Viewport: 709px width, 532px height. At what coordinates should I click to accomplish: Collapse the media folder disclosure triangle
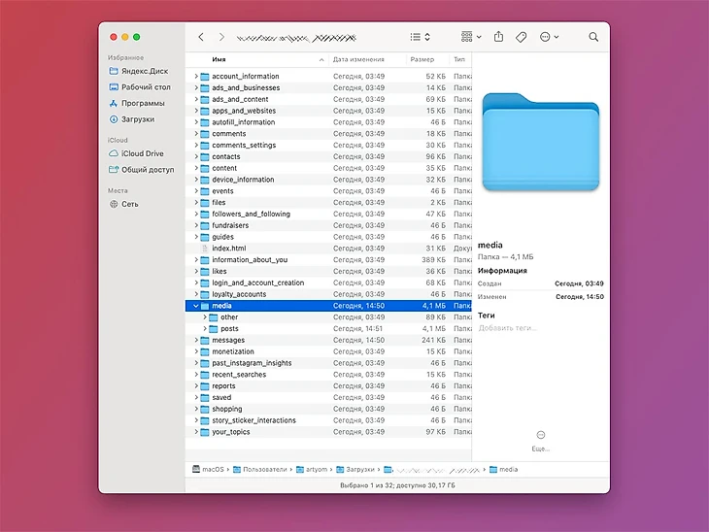coord(196,306)
